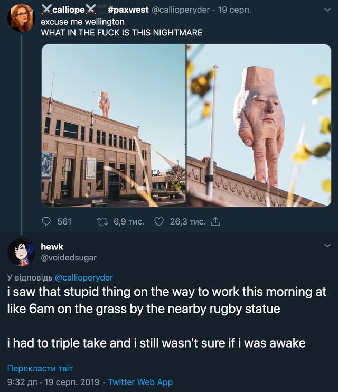
Task: Open the @callioperyder handle in tweet header
Action: pos(182,10)
